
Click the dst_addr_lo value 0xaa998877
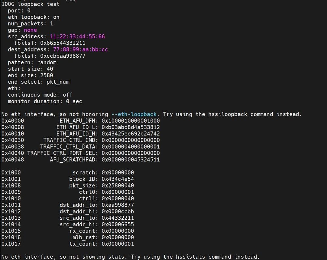tap(118, 205)
